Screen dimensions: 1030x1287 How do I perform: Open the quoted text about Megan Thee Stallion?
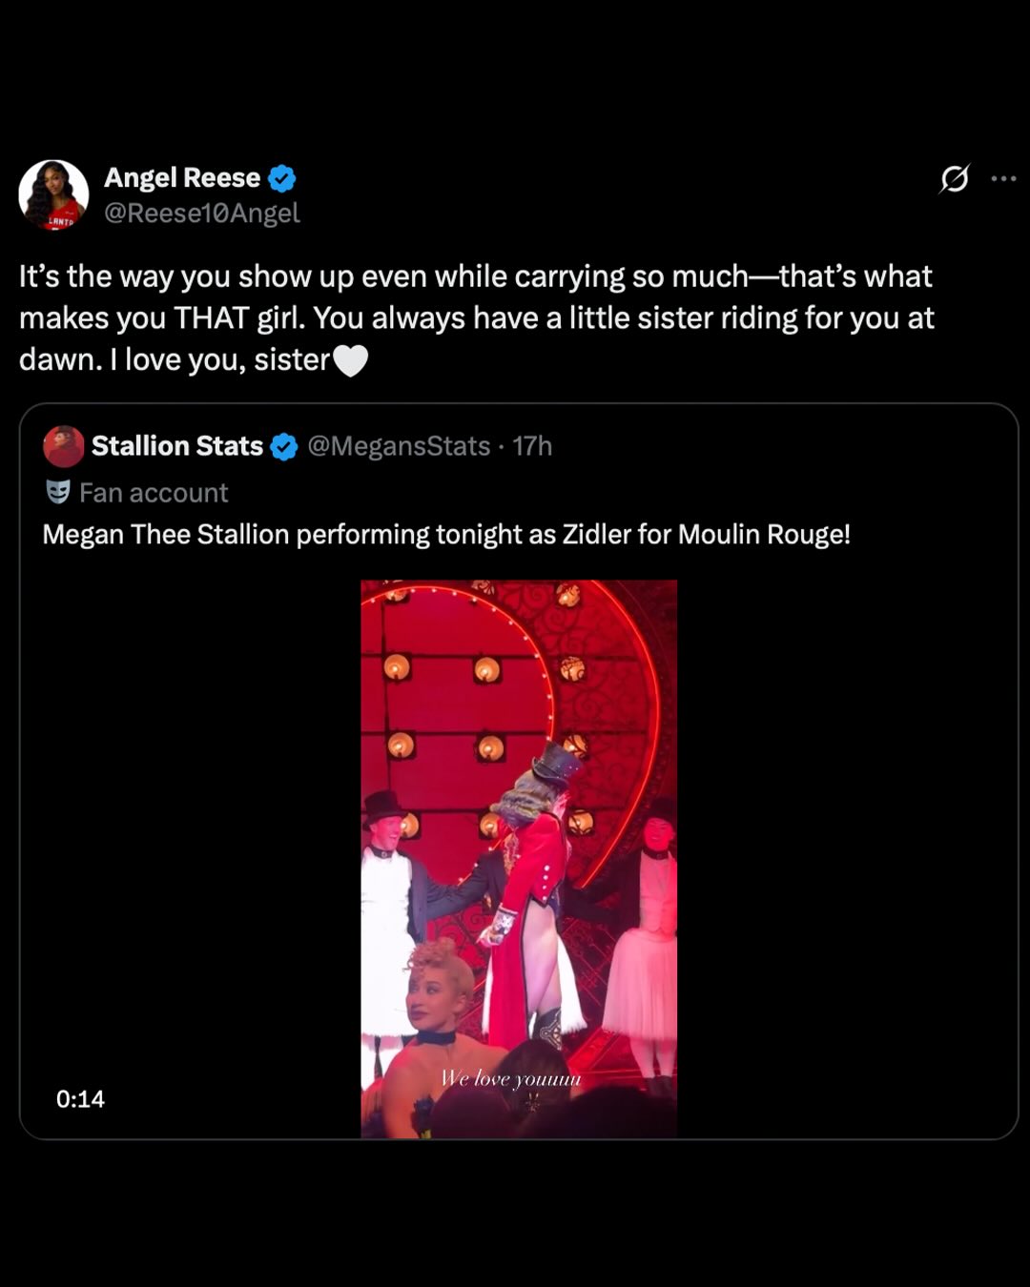tap(446, 535)
